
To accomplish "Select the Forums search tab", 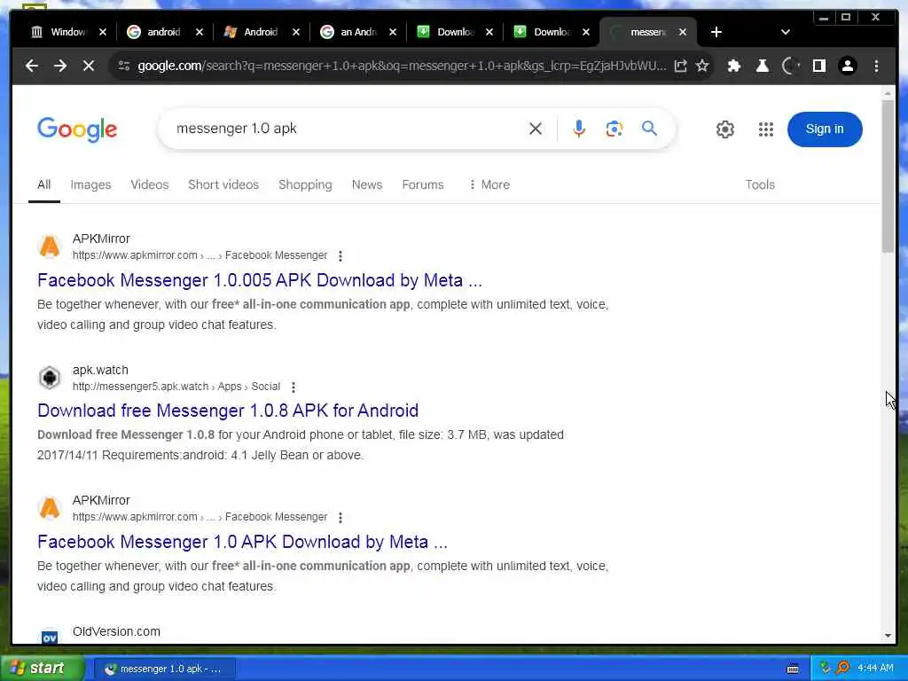I will (x=423, y=184).
